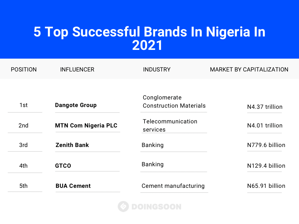299x224 pixels.
Task: Click the GTCO brand name
Action: click(63, 166)
